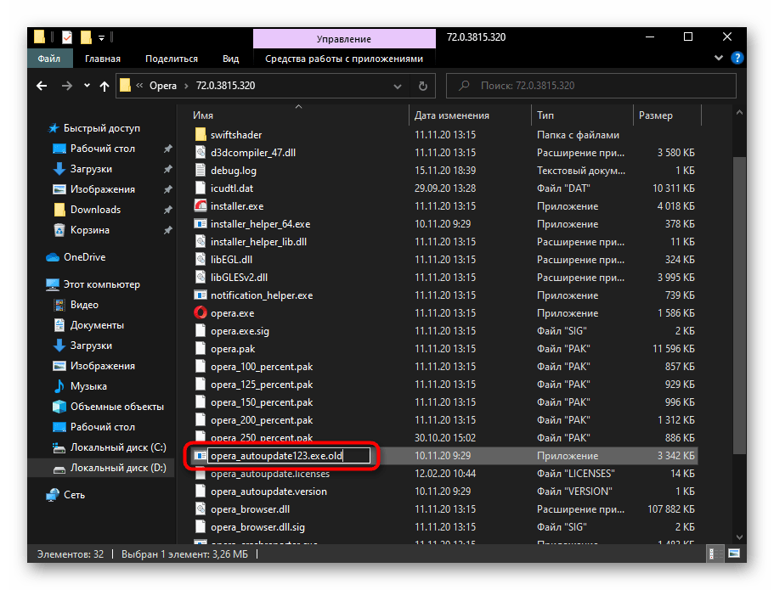Sort by Дата изменения column header
The width and height of the screenshot is (774, 590).
point(452,115)
